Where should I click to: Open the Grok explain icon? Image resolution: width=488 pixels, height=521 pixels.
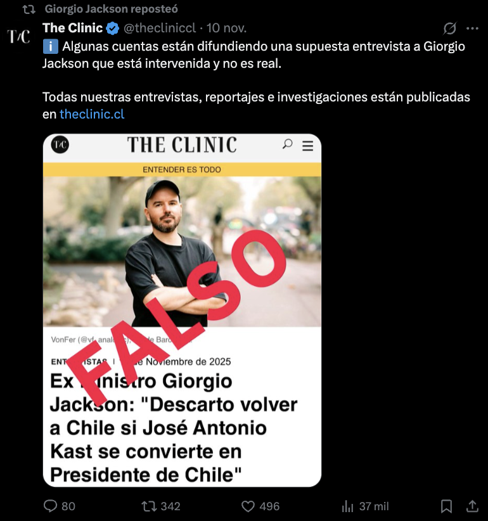(x=450, y=29)
